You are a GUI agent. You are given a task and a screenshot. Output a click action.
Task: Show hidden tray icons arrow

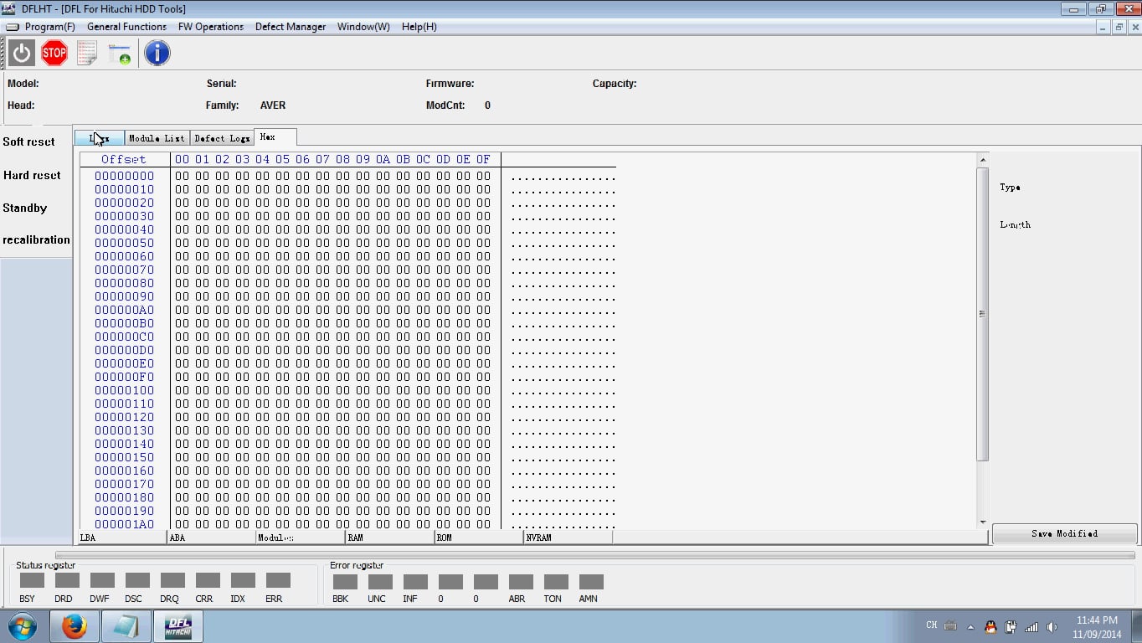tap(970, 626)
